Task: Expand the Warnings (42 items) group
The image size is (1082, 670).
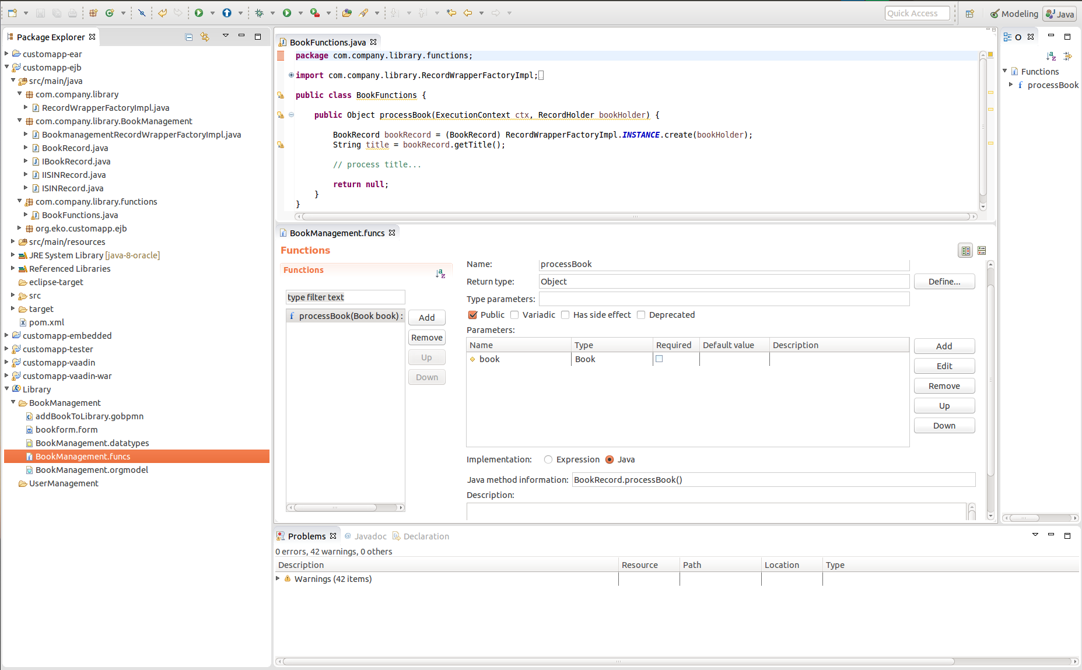Action: pyautogui.click(x=278, y=578)
